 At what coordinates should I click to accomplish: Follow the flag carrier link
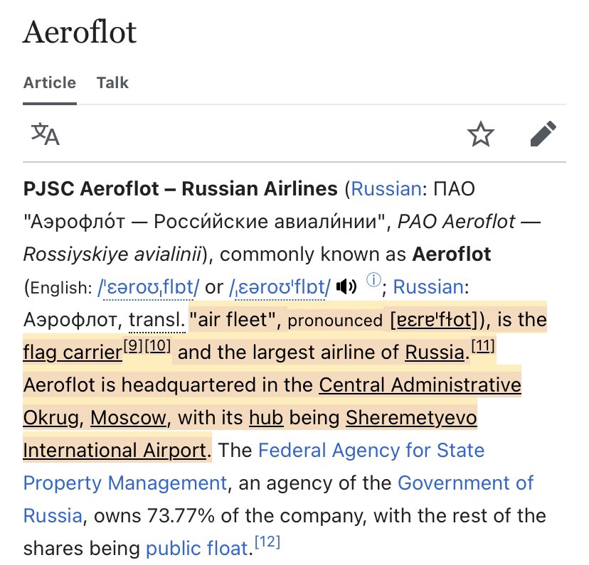pyautogui.click(x=73, y=353)
